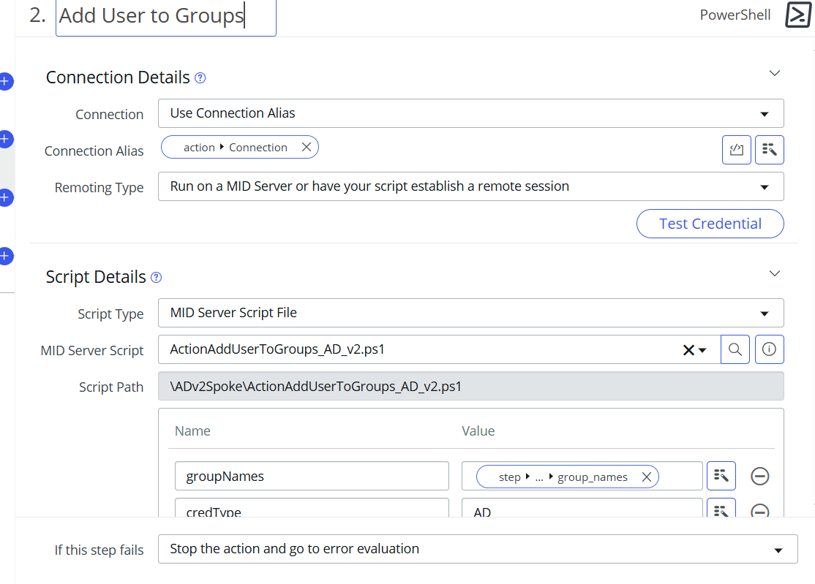The image size is (815, 584).
Task: View MID Server Script record info
Action: tap(769, 349)
